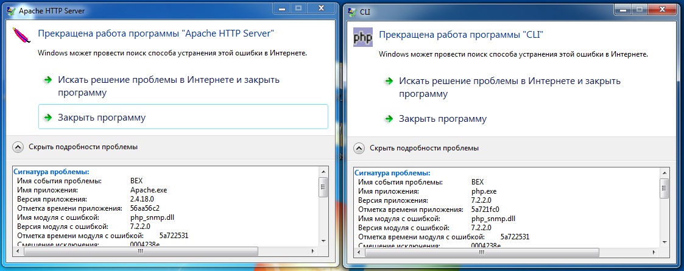Click the Apache feather icon in dialog
684x271 pixels.
[x=22, y=36]
